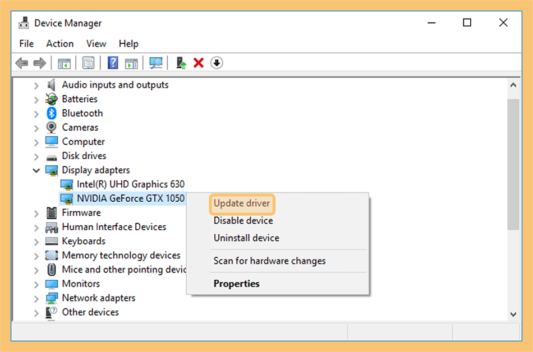Select the Batteries category icon
Image resolution: width=533 pixels, height=352 pixels.
click(x=51, y=99)
